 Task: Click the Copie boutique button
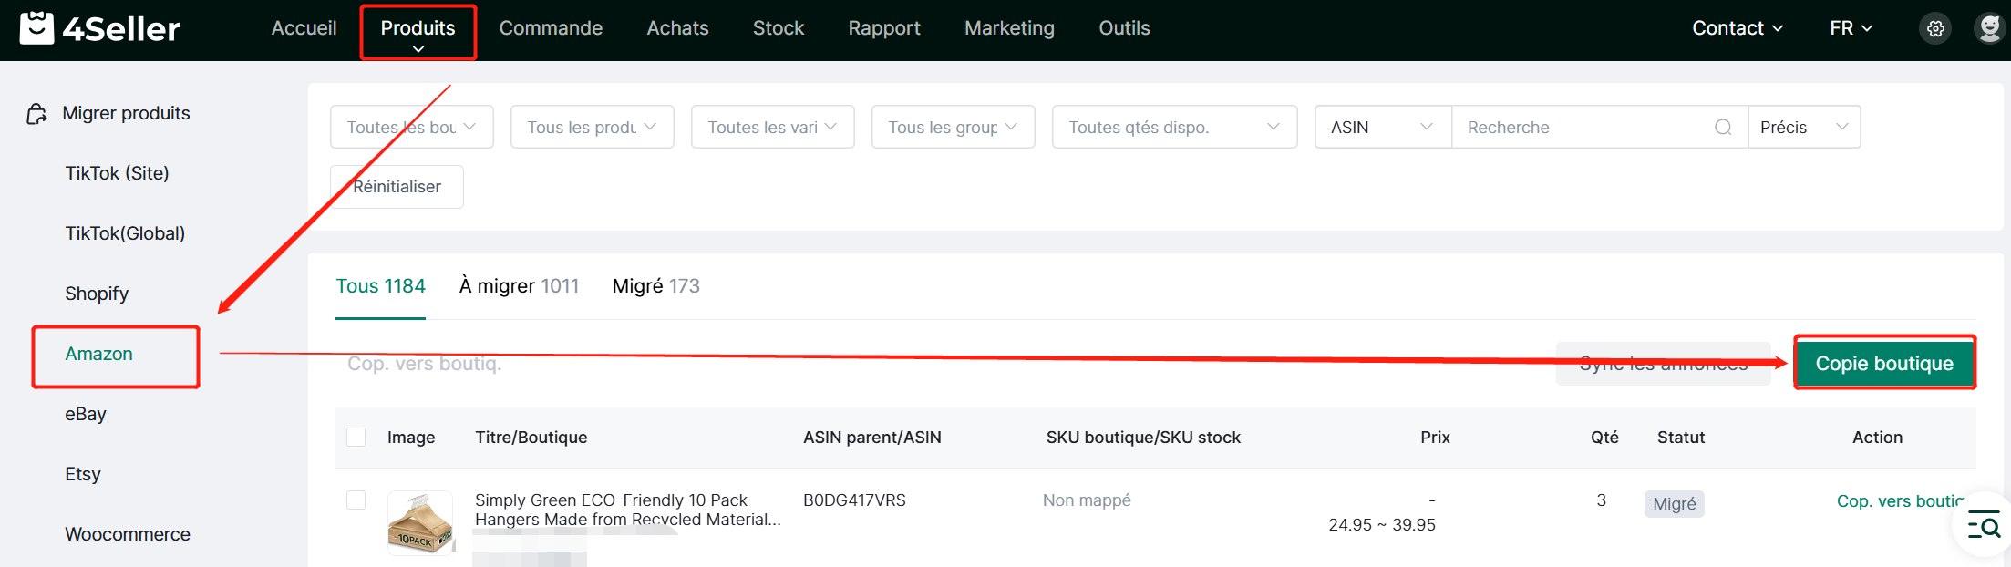[x=1884, y=364]
